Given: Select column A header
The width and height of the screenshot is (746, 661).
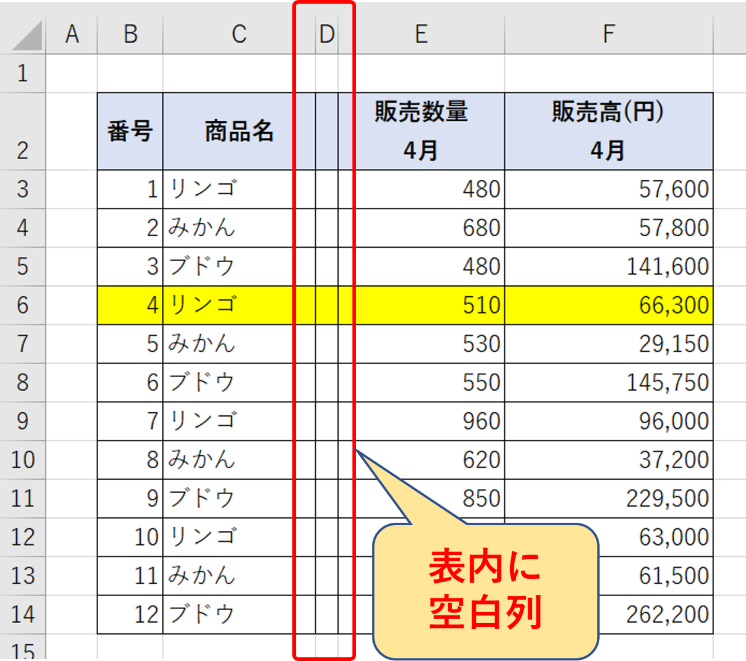Looking at the screenshot, I should coord(72,34).
